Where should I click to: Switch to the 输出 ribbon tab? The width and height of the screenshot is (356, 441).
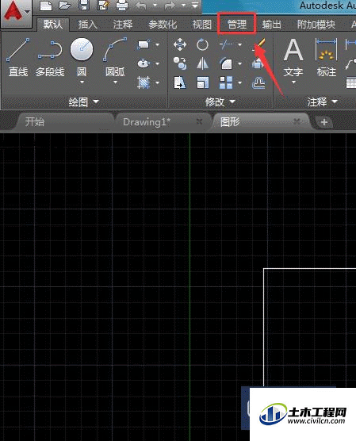pos(271,25)
